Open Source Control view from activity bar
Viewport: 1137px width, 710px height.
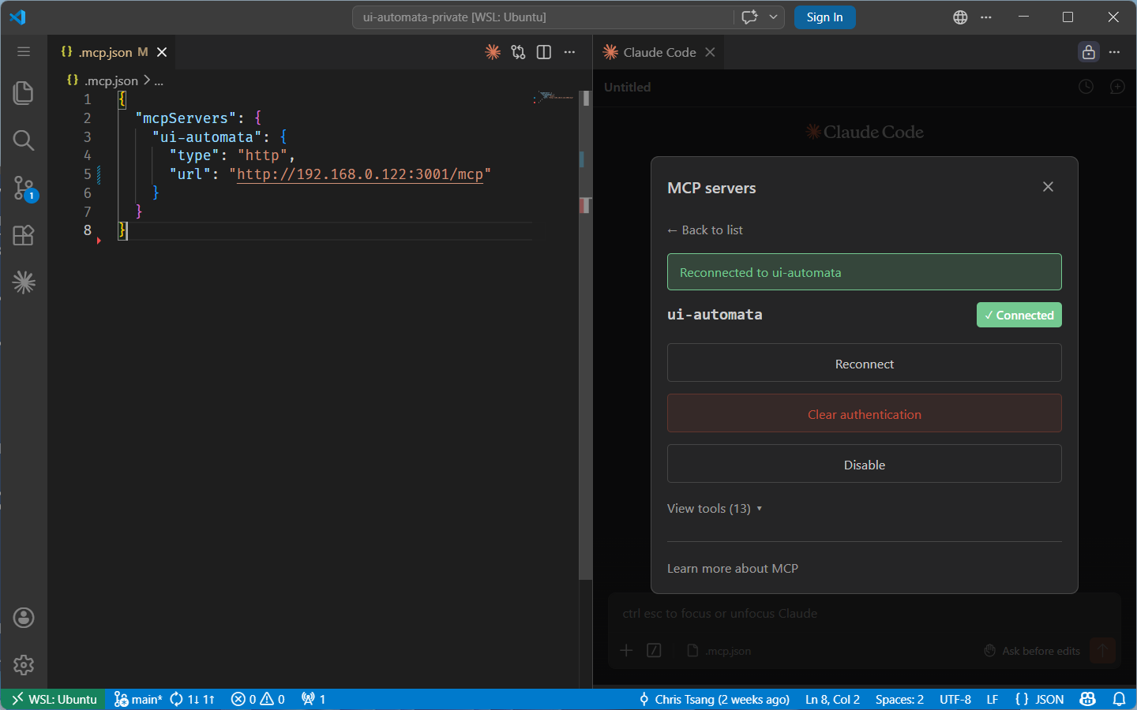click(24, 188)
